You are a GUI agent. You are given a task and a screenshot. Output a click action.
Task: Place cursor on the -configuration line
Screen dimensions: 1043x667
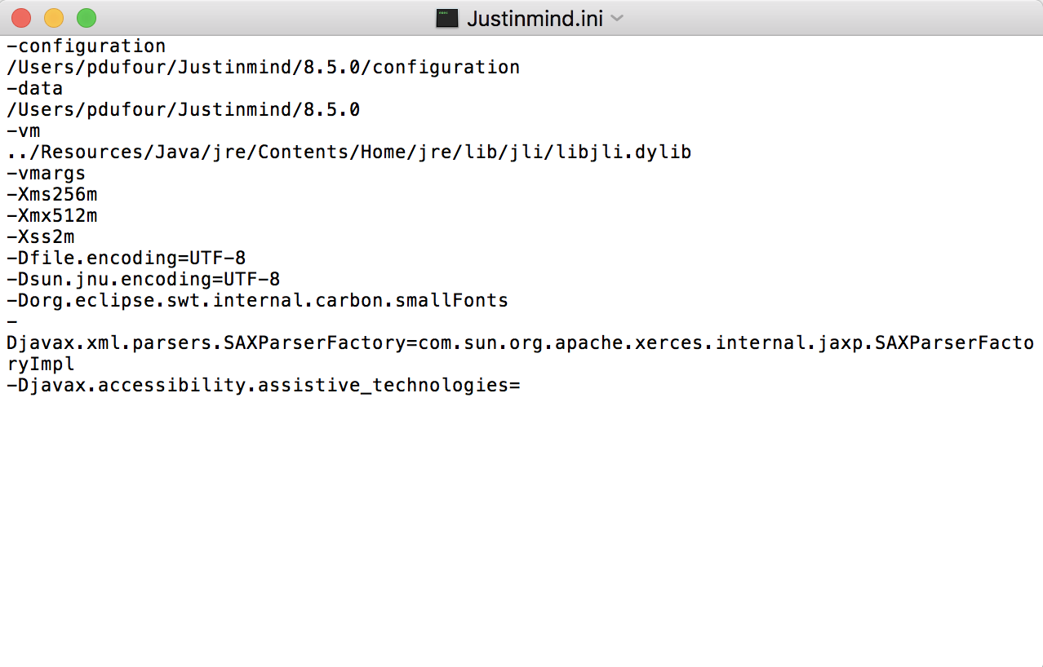[x=86, y=46]
